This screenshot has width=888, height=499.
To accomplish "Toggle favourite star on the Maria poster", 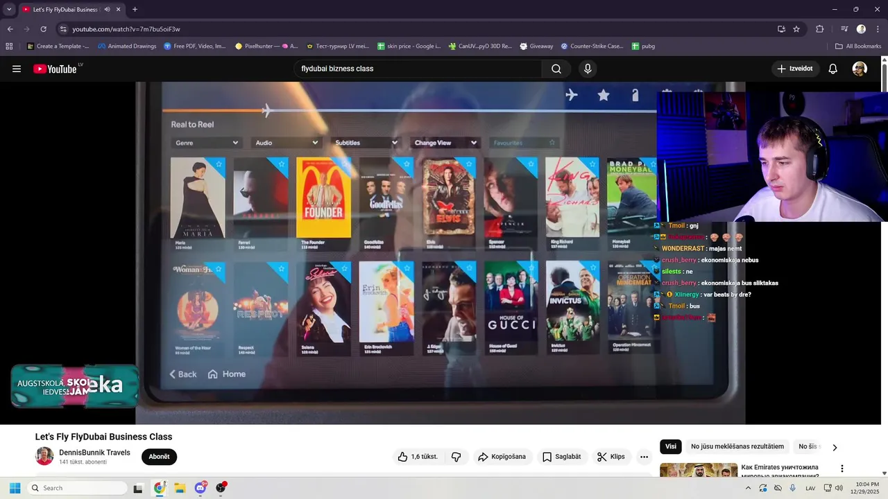I will [219, 164].
